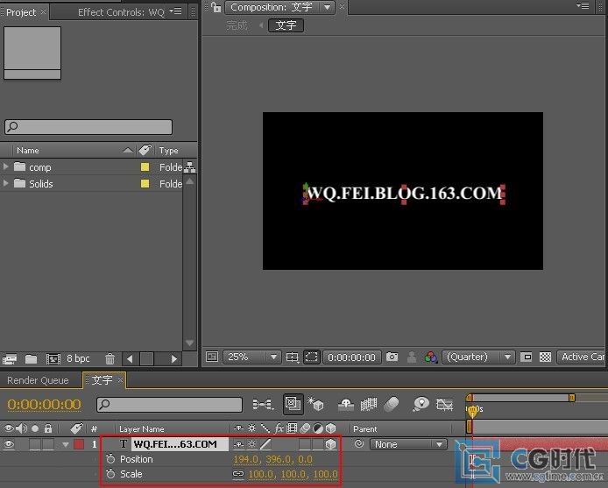Toggle Position stopwatch keyframing
Image resolution: width=608 pixels, height=488 pixels.
coord(110,459)
